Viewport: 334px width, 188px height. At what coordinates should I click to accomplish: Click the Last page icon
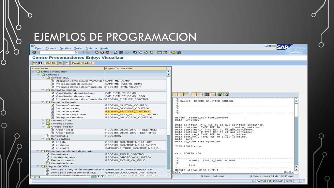click(151, 52)
